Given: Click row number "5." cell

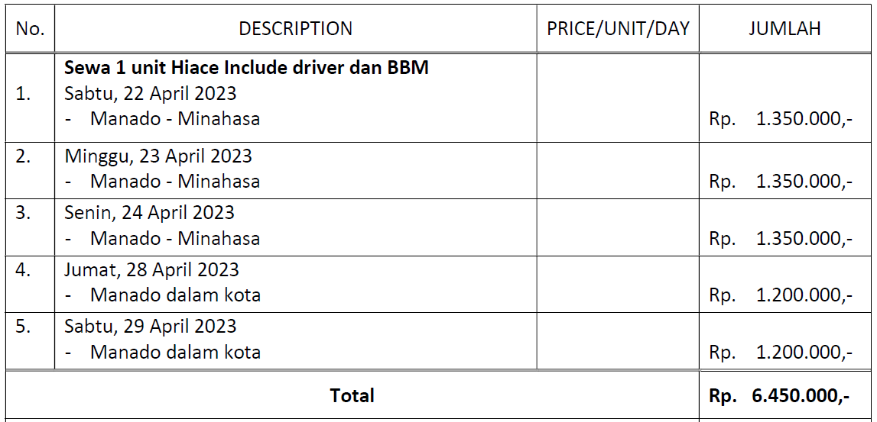Looking at the screenshot, I should [x=24, y=327].
